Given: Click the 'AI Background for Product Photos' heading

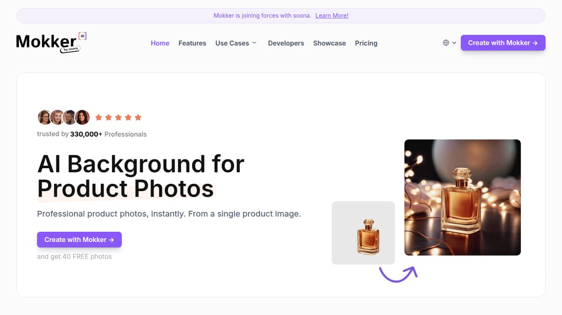Looking at the screenshot, I should (140, 176).
